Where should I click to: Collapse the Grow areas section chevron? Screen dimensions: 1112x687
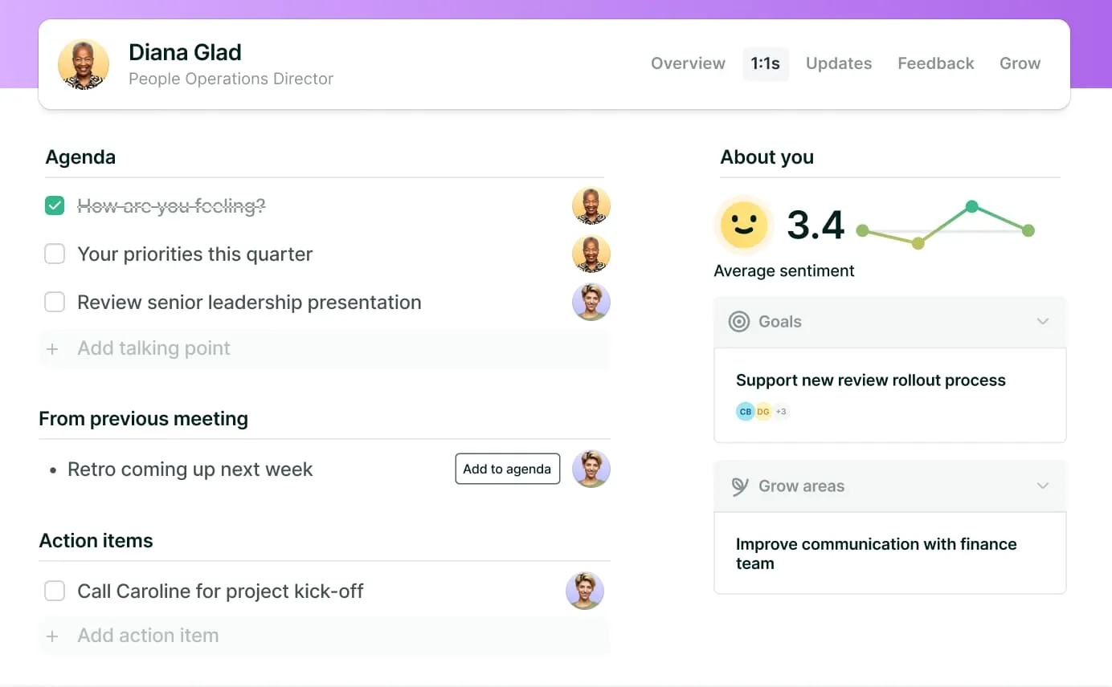[1042, 486]
